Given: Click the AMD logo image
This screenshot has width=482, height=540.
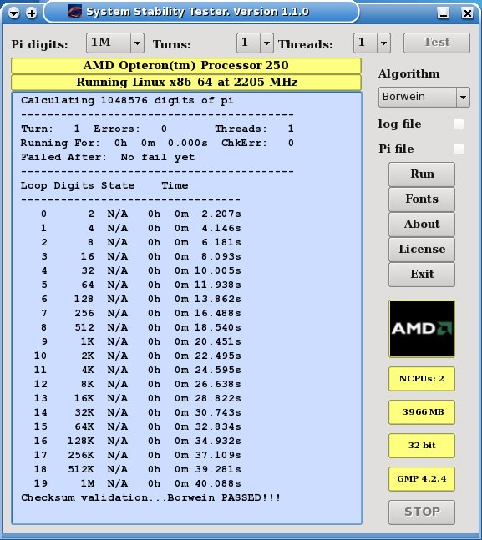Looking at the screenshot, I should click(x=422, y=329).
